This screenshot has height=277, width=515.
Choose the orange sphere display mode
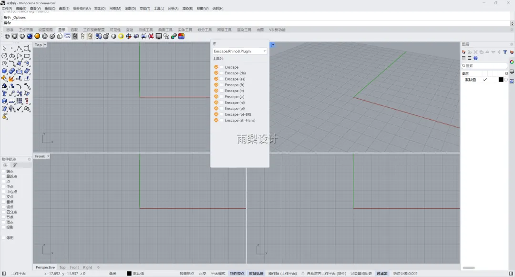pos(37,36)
